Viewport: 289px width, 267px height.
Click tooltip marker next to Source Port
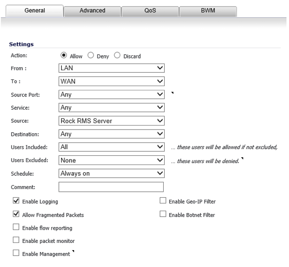click(172, 93)
